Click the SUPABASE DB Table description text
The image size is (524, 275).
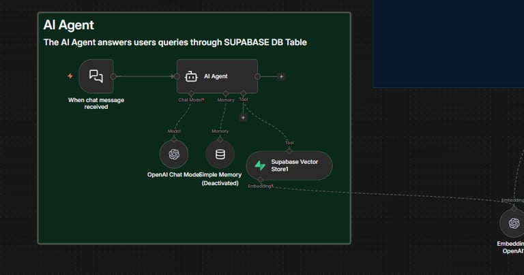[x=175, y=42]
